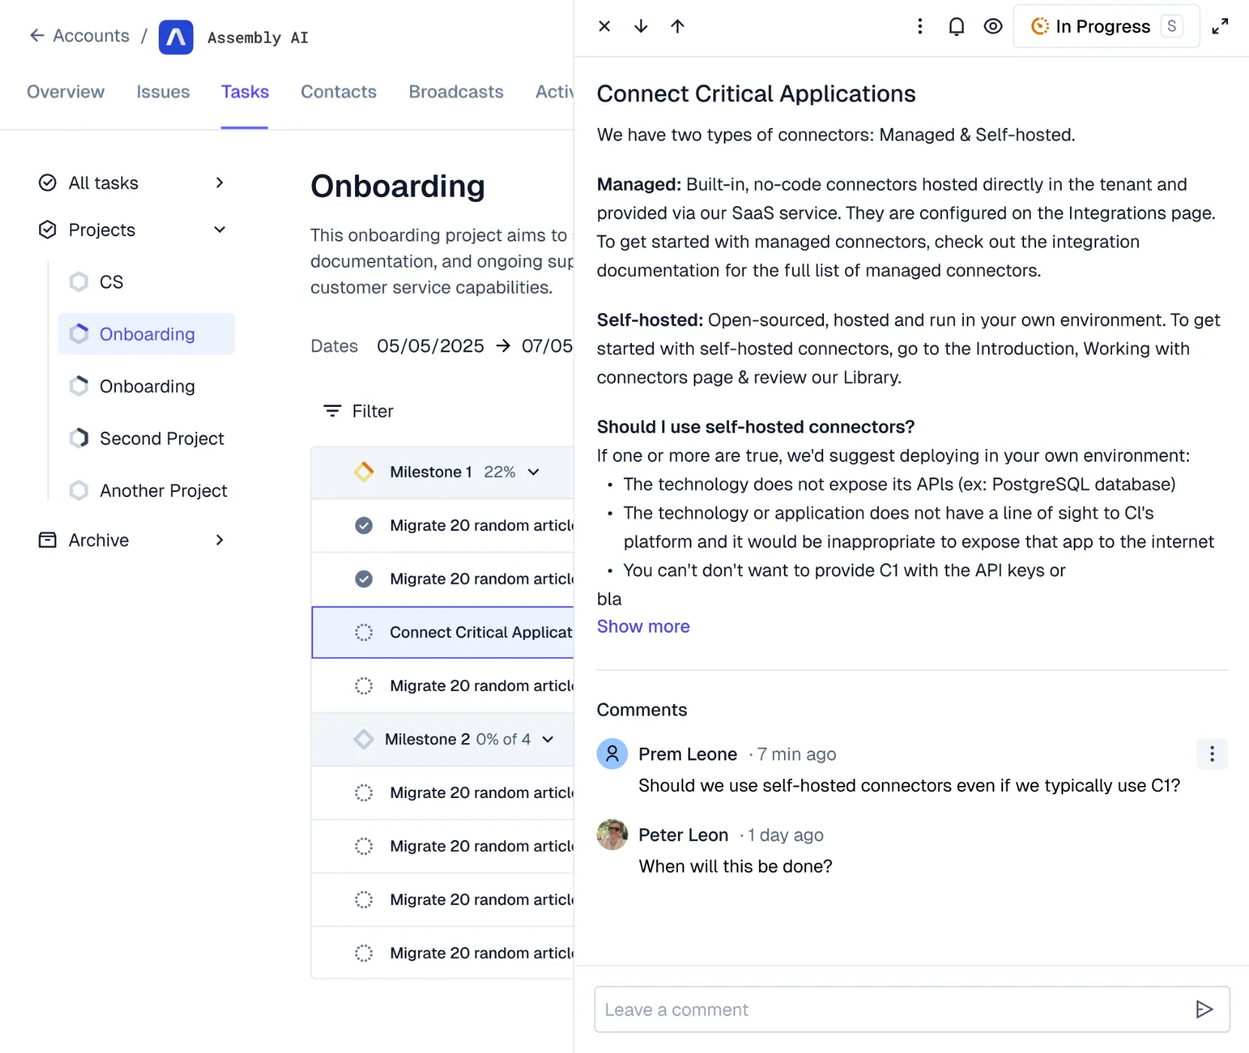Image resolution: width=1249 pixels, height=1053 pixels.
Task: Collapse the Projects section chevron
Action: click(220, 229)
